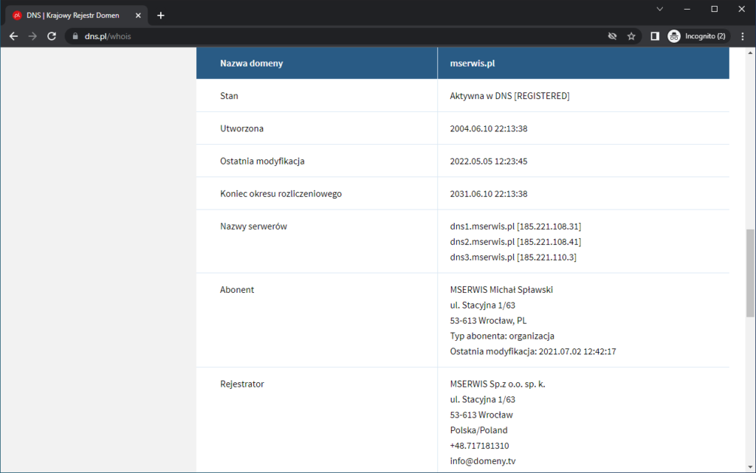Click the crossed-out eye icon in address bar
Screen dimensions: 756x473
tap(613, 35)
